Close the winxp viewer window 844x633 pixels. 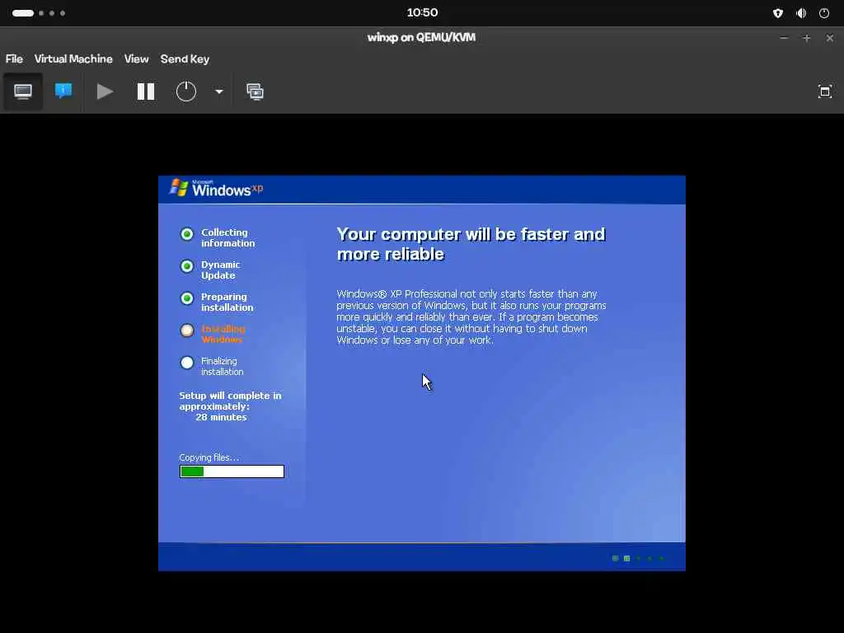pos(829,38)
